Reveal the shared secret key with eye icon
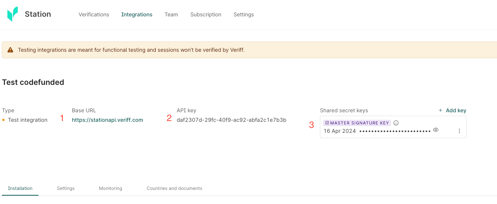The height and width of the screenshot is (204, 497). 436,130
